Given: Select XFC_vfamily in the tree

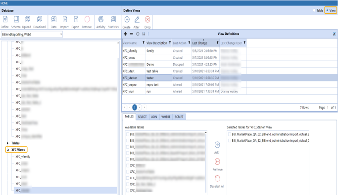Looking at the screenshot, I should click(23, 156).
